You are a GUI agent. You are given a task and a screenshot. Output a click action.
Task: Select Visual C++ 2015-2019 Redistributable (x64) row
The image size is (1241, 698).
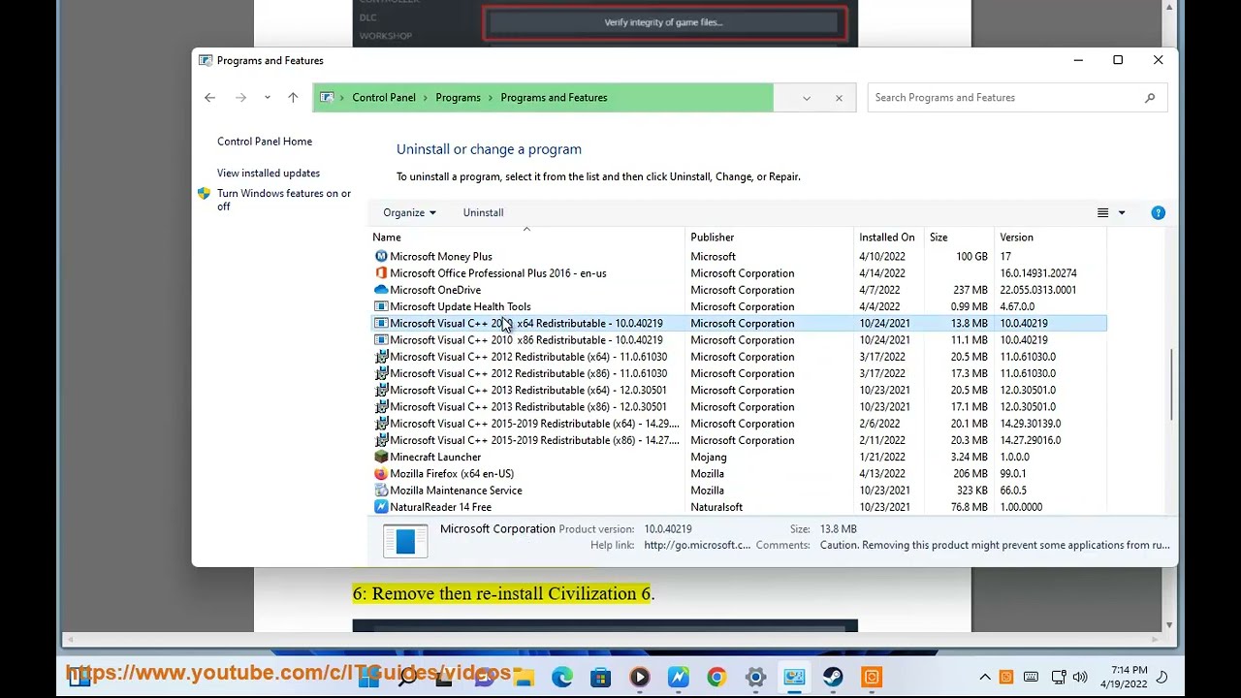coord(739,424)
